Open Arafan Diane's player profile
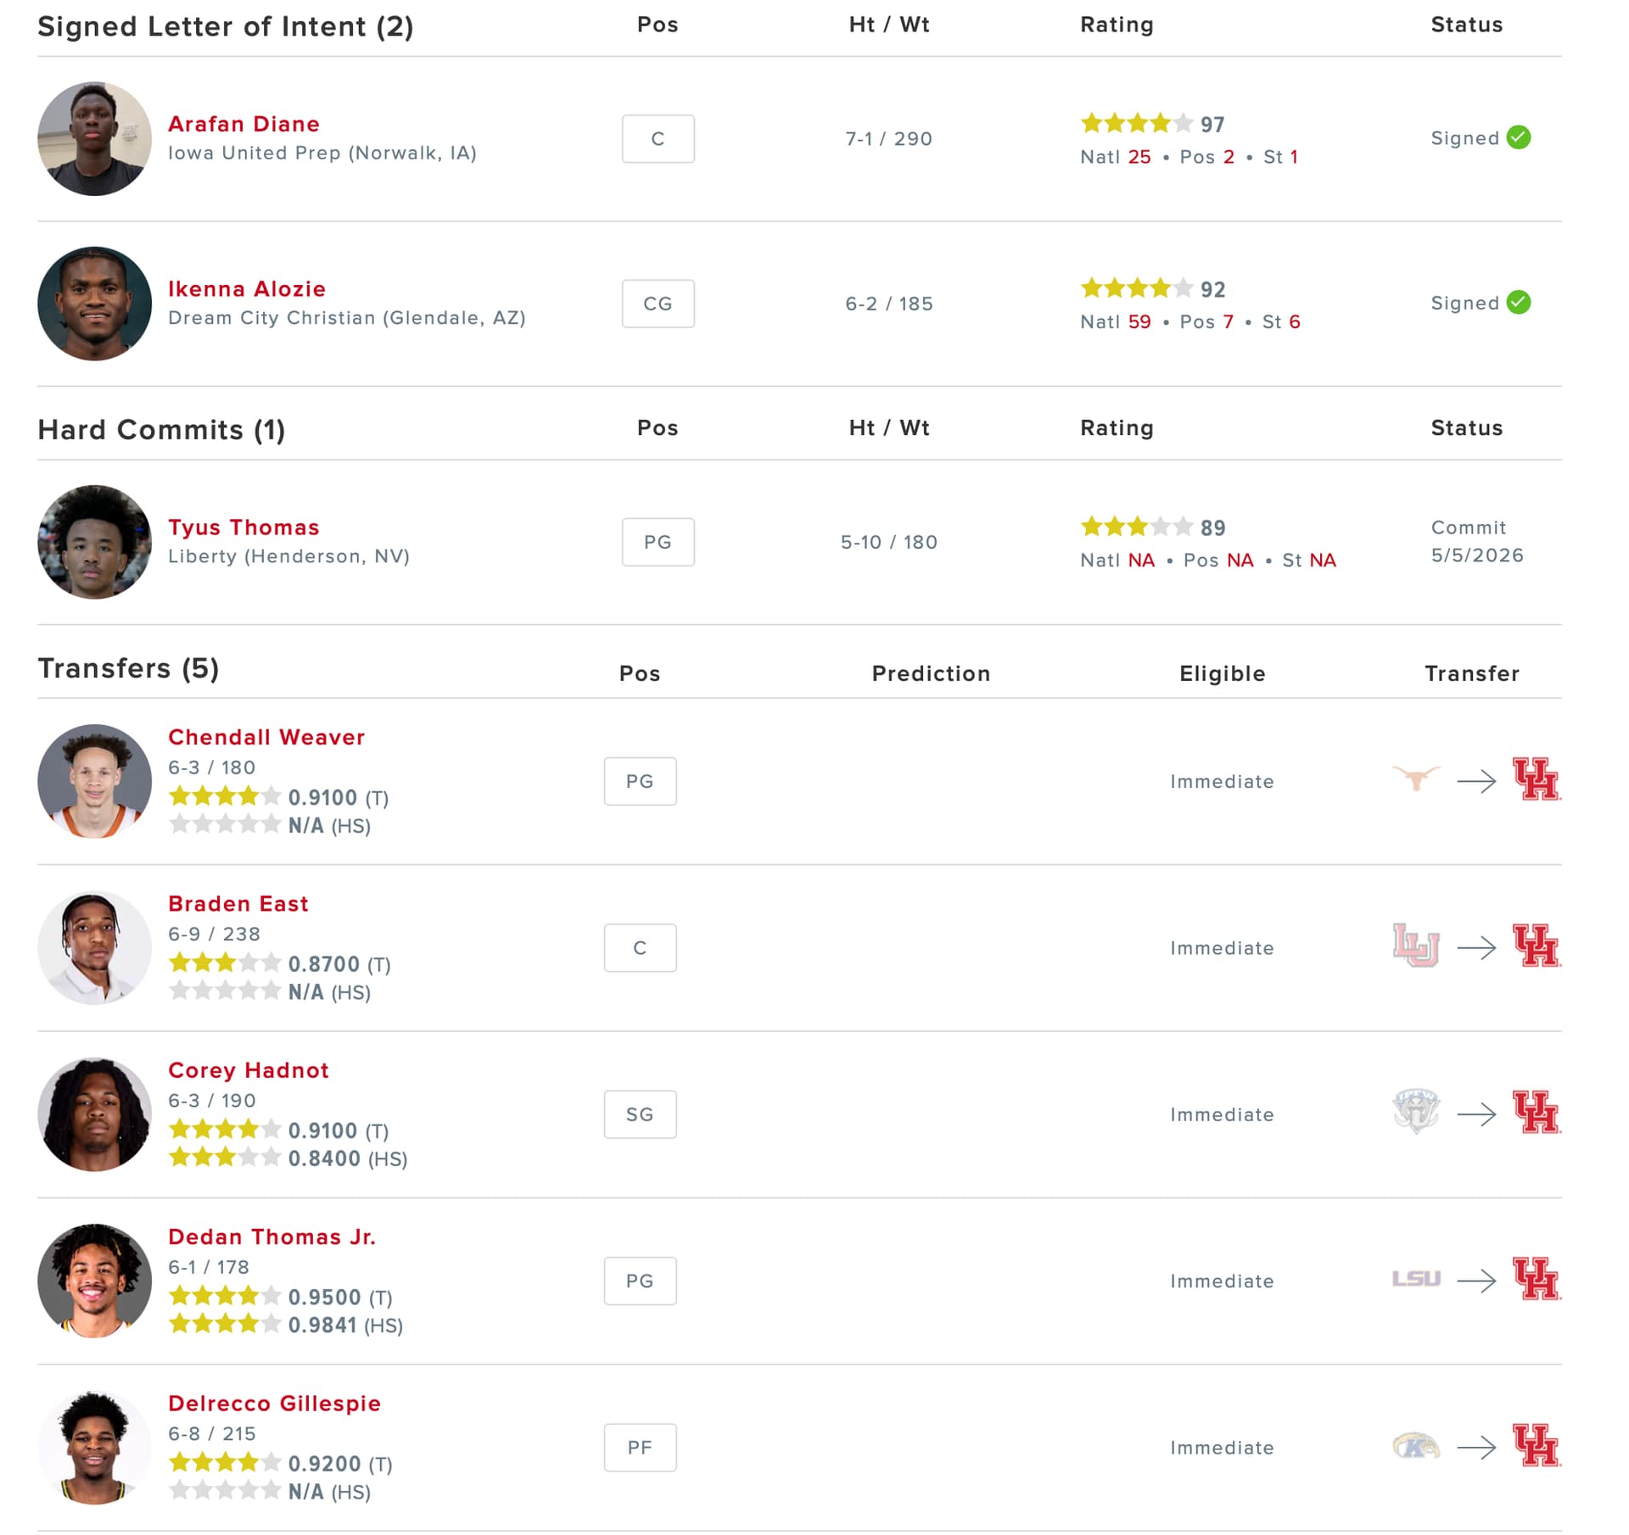1629x1535 pixels. tap(244, 124)
